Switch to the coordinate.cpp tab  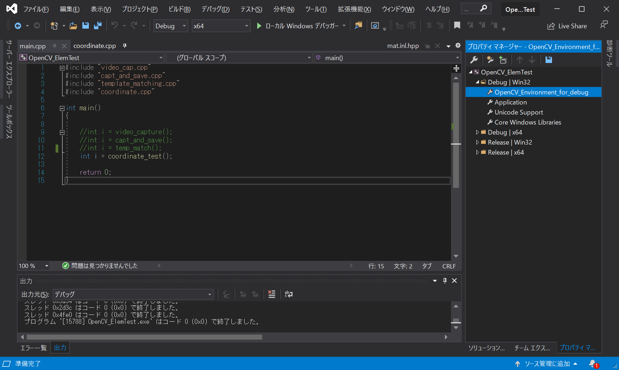(95, 46)
